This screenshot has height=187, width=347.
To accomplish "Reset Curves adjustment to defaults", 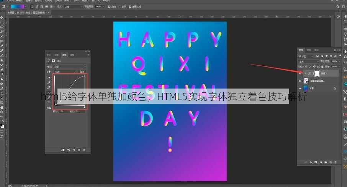I will 74,150.
